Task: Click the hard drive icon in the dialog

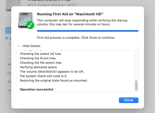Action: [25, 20]
